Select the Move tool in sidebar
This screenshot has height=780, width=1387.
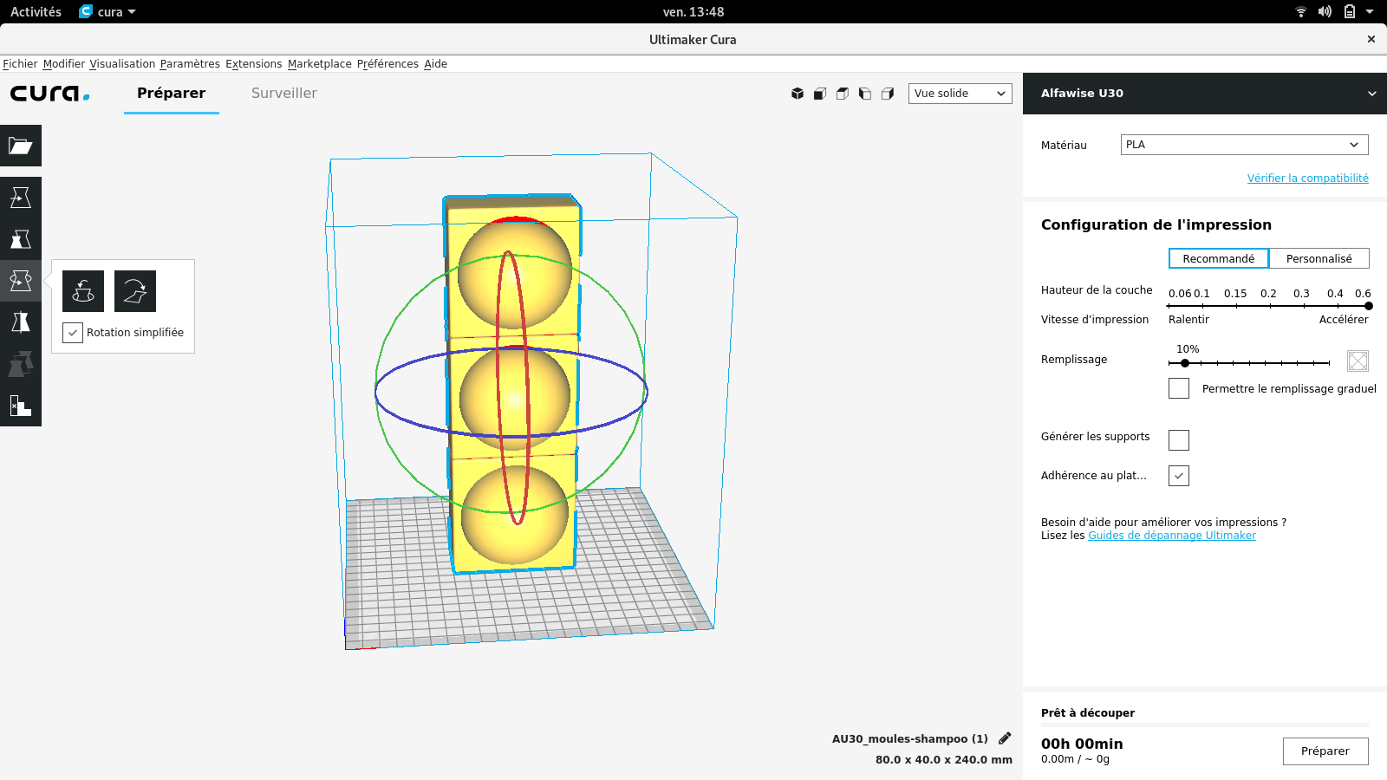tap(21, 198)
